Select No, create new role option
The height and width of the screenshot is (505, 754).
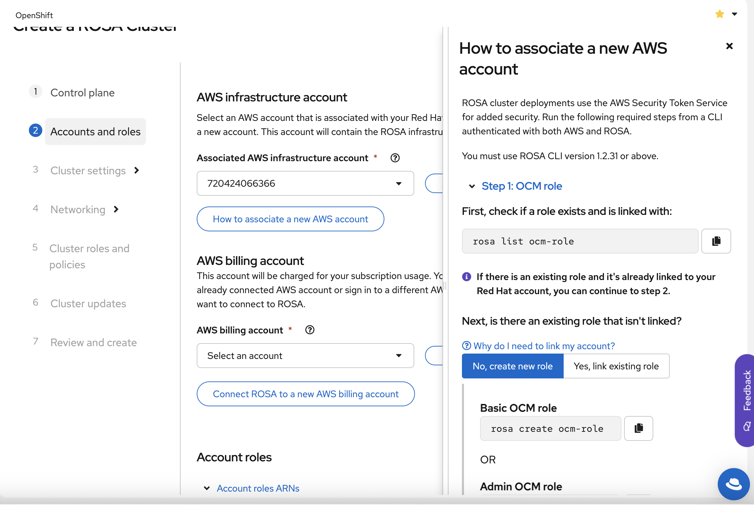(512, 366)
